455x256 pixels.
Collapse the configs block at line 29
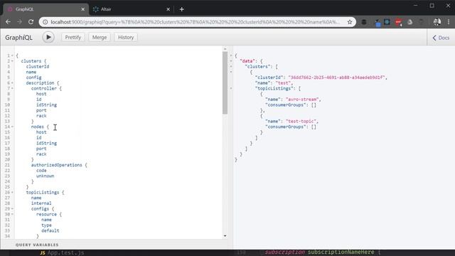tap(12, 209)
